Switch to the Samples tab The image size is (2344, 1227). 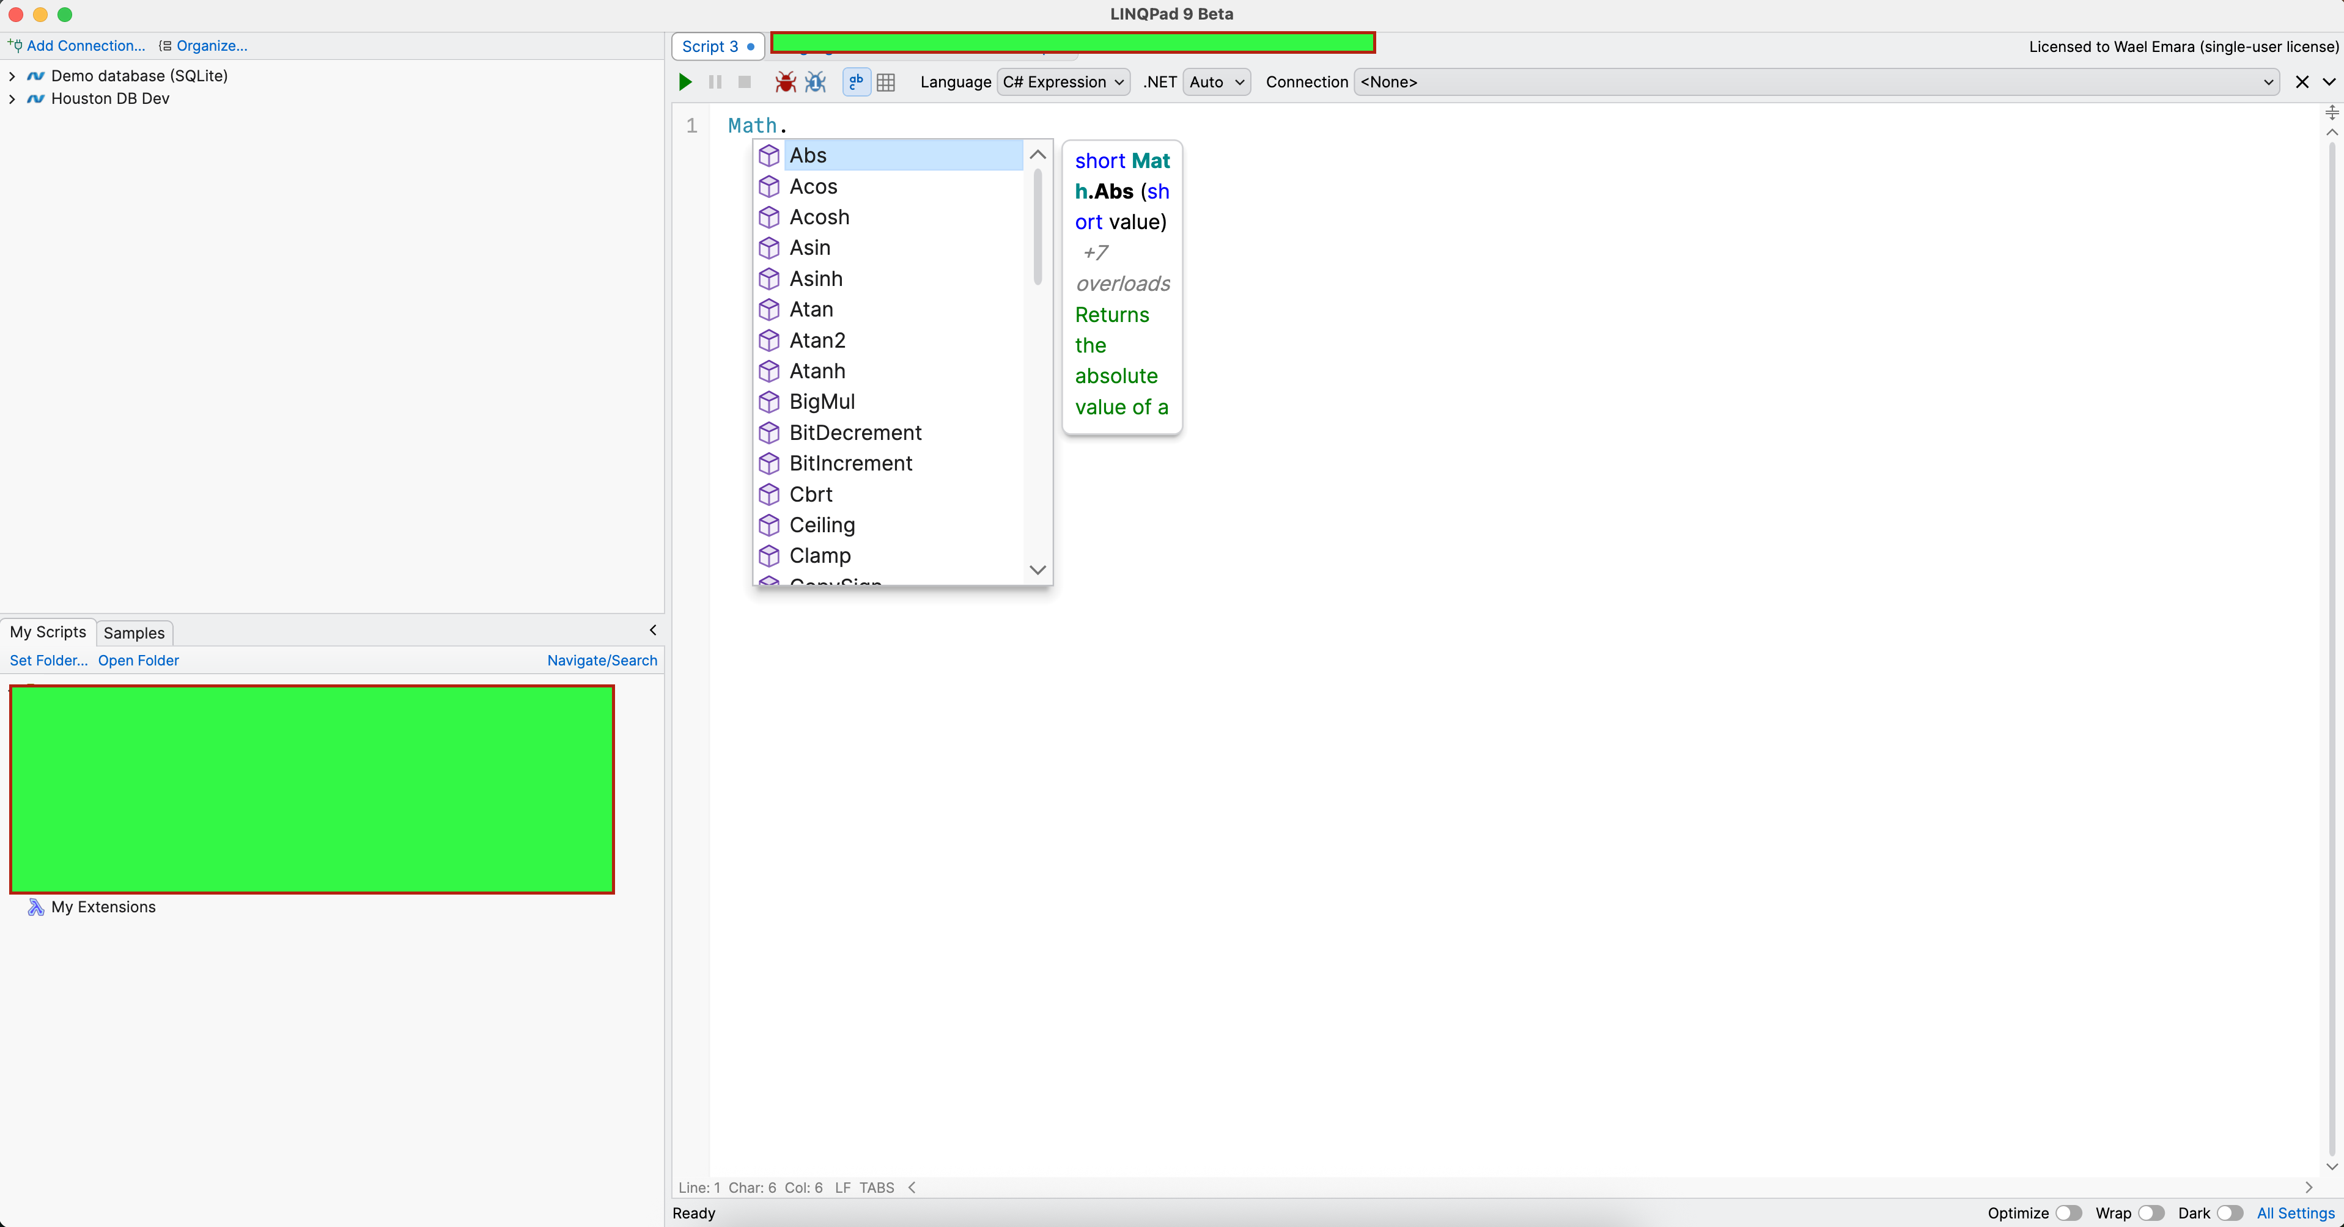point(134,632)
